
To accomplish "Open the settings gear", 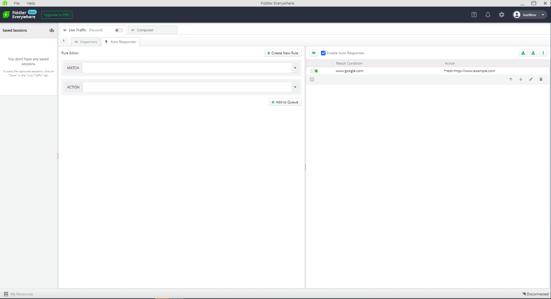I will [x=502, y=15].
